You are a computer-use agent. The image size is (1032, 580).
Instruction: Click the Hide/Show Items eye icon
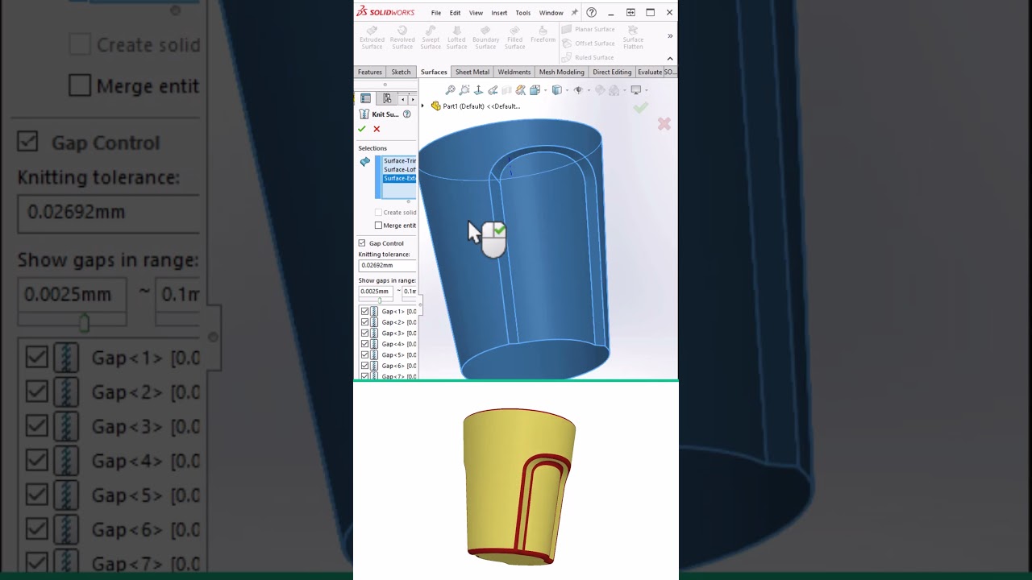coord(578,90)
